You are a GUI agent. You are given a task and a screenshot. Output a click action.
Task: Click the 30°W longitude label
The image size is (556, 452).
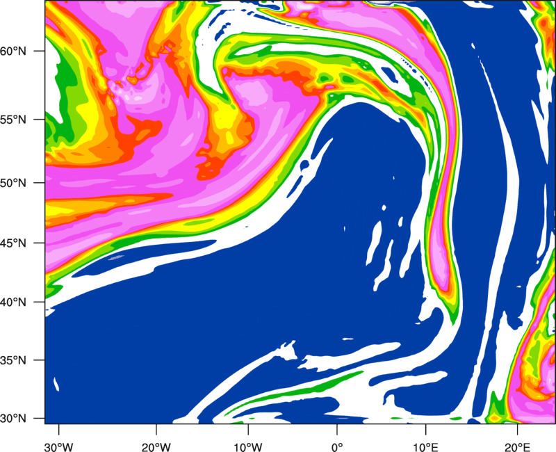pos(59,447)
